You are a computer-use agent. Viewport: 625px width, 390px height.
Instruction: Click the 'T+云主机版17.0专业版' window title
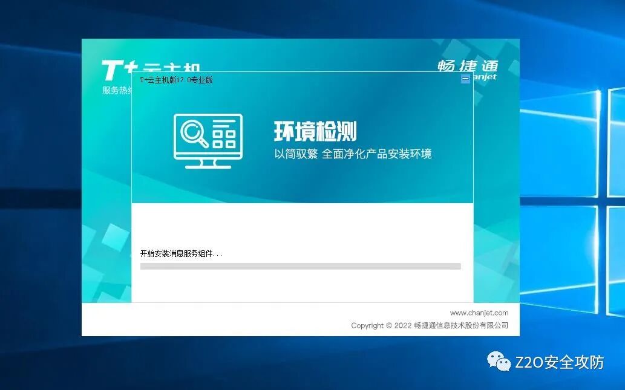click(x=176, y=80)
